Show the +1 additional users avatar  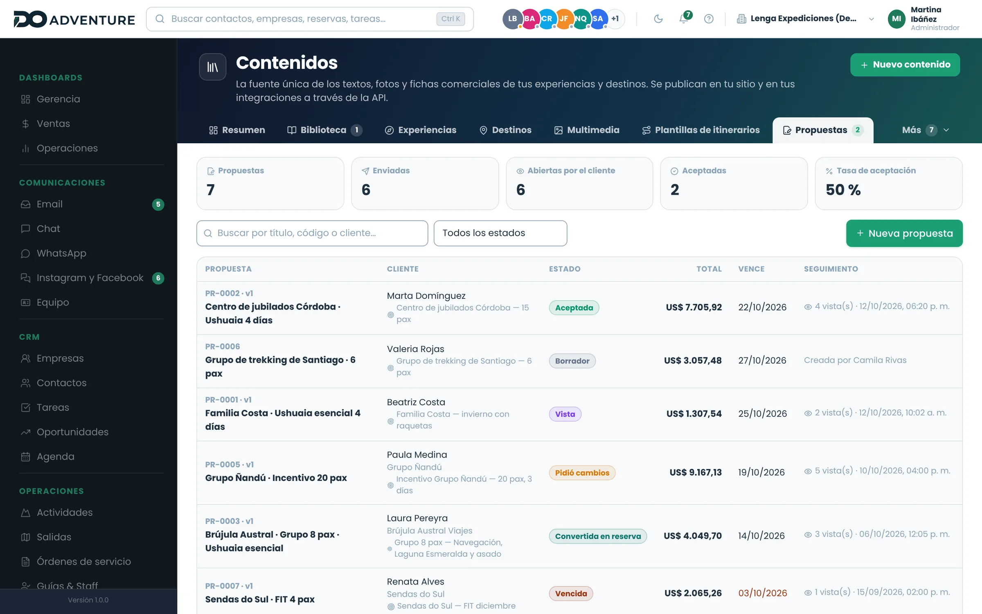pyautogui.click(x=615, y=19)
